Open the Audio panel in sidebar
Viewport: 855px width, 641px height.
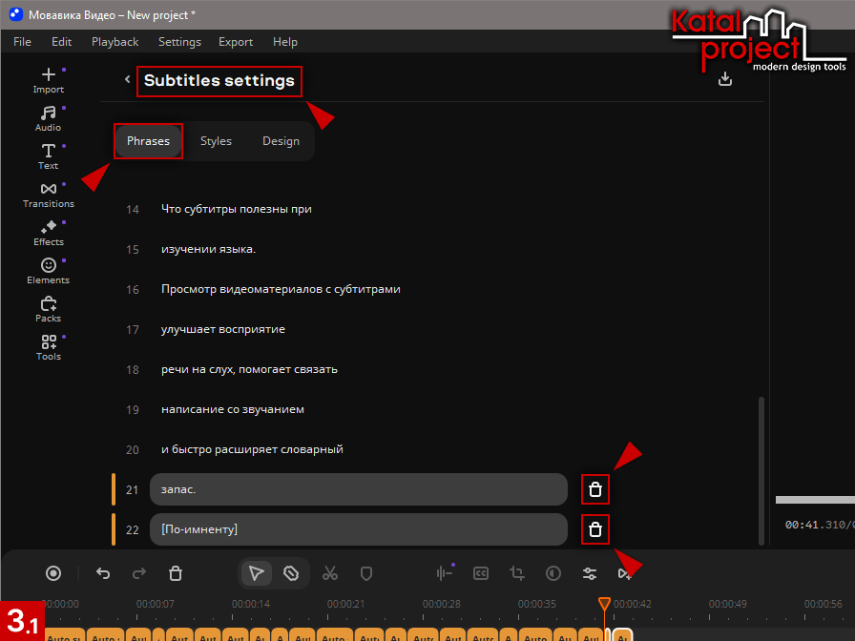tap(48, 117)
